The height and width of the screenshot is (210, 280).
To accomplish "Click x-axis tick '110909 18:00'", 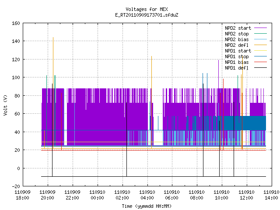I will pos(22,195).
